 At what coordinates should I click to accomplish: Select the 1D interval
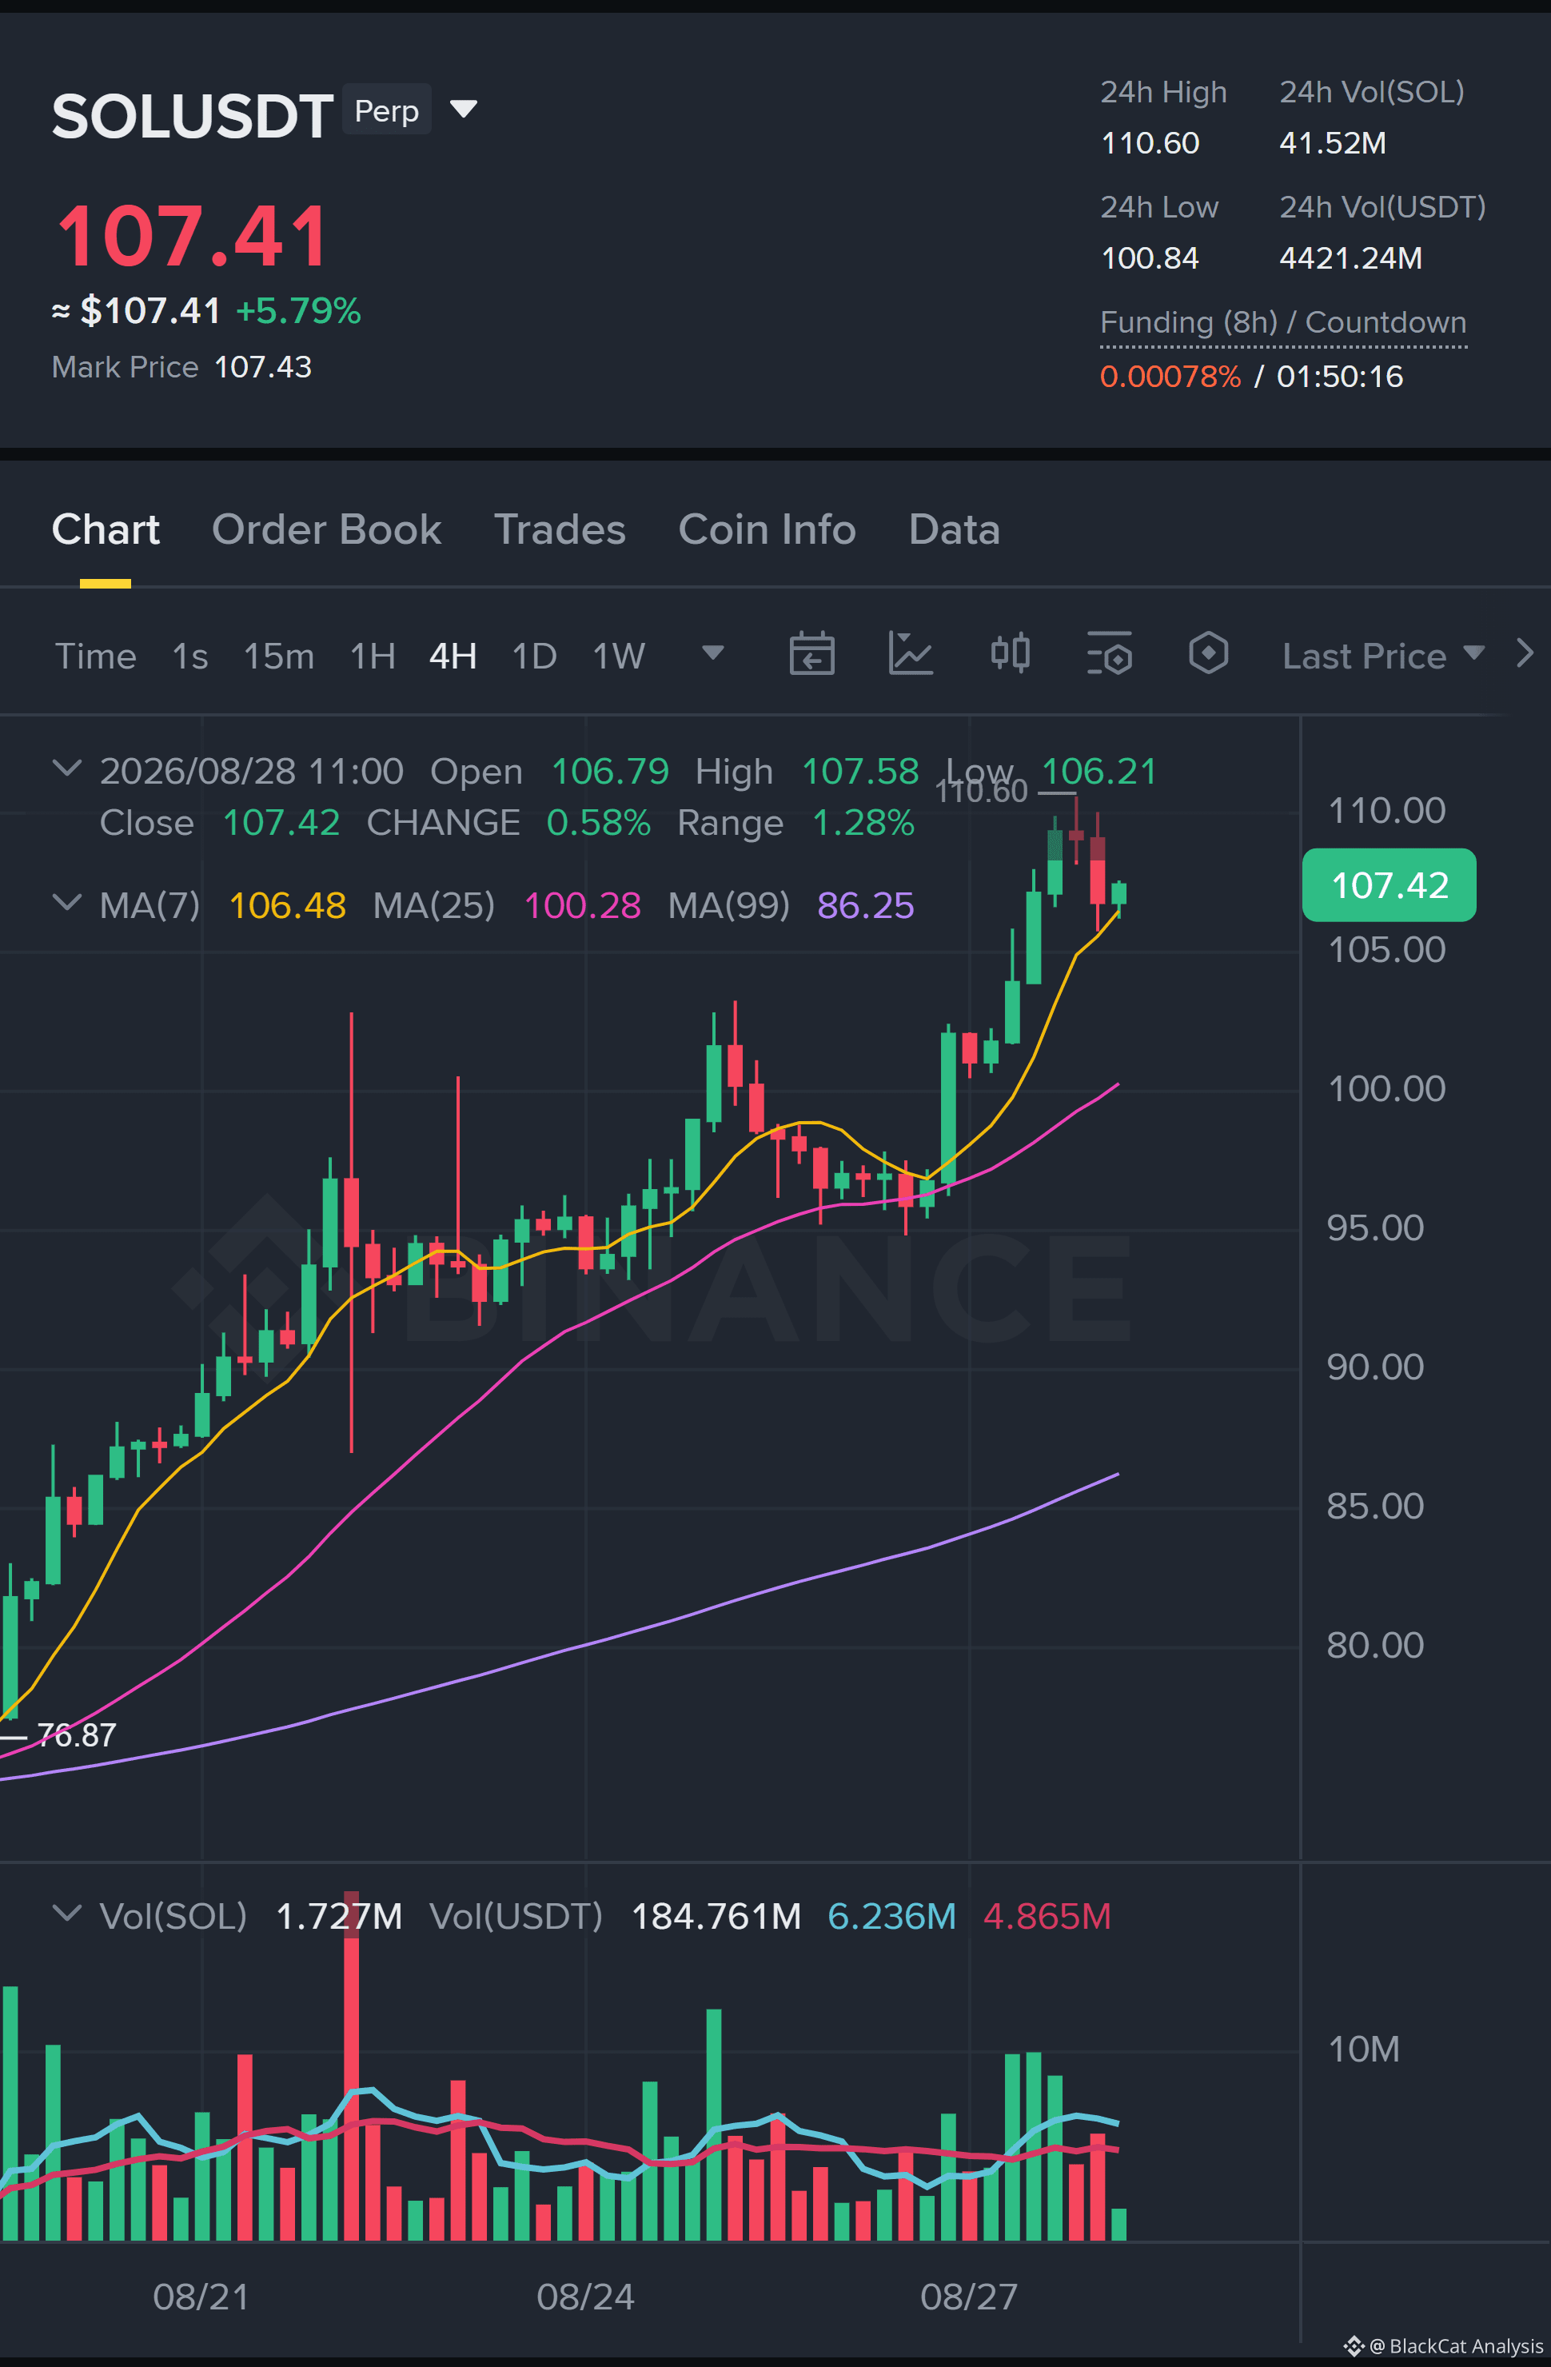[534, 657]
